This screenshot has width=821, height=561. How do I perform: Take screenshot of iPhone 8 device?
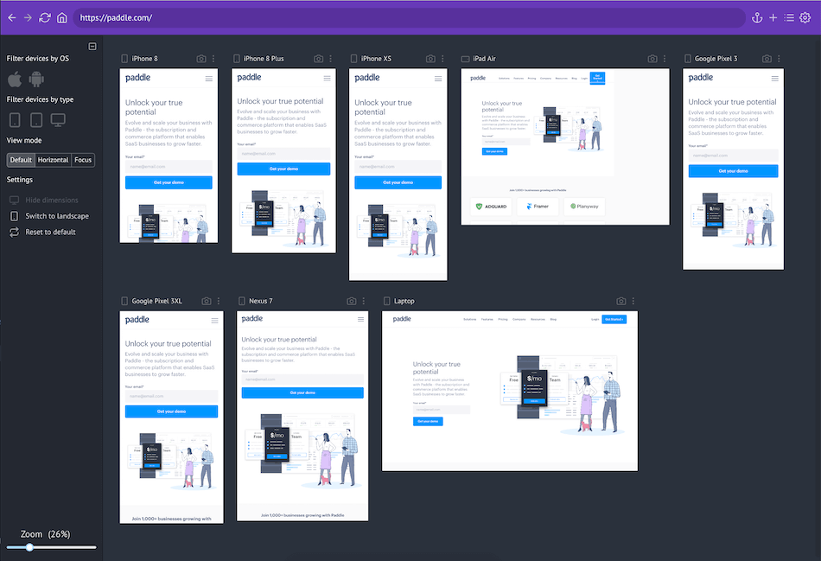(x=201, y=59)
